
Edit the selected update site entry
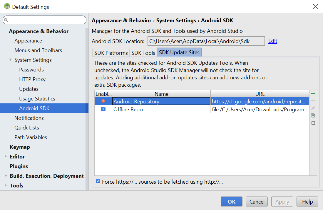pyautogui.click(x=313, y=108)
